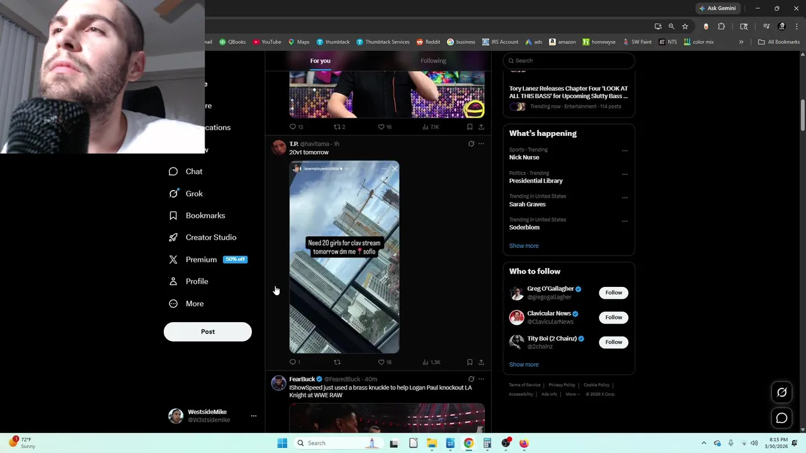Share the top post above T.P.
Image resolution: width=806 pixels, height=453 pixels.
tap(481, 126)
